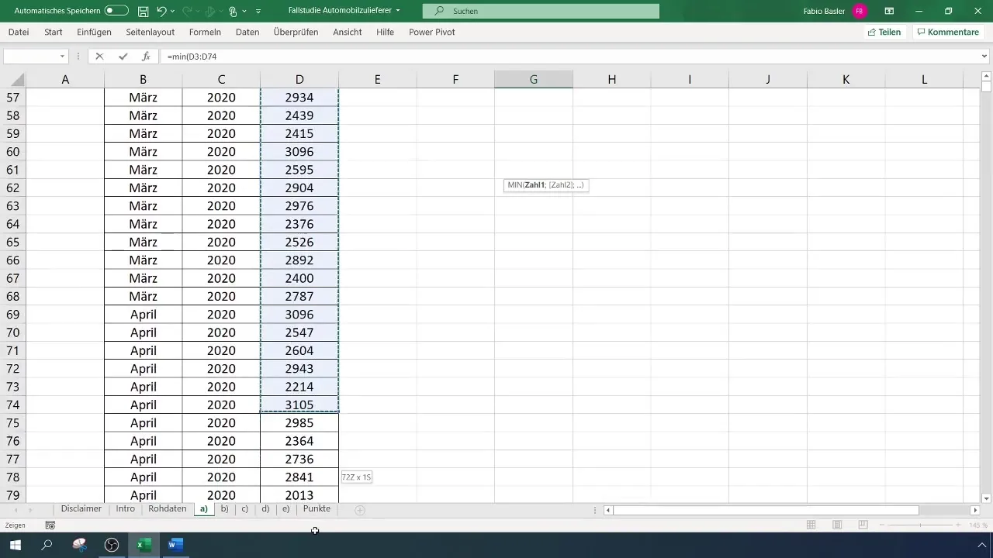Switch to the Intro sheet tab
Image resolution: width=993 pixels, height=558 pixels.
(126, 508)
